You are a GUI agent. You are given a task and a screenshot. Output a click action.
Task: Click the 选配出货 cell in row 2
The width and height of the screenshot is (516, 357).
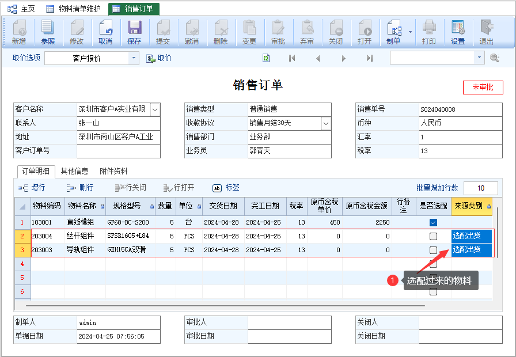[472, 236]
